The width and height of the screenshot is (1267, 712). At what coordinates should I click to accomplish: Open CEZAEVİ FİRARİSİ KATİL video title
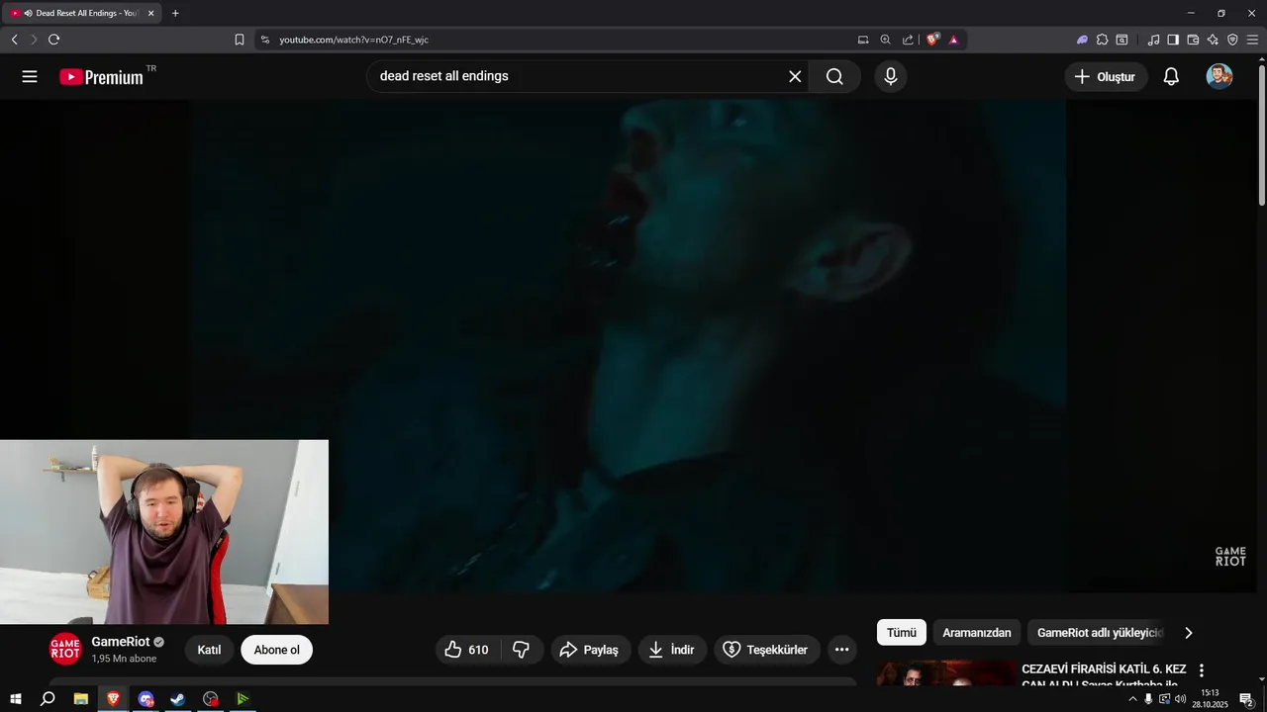click(x=1104, y=676)
